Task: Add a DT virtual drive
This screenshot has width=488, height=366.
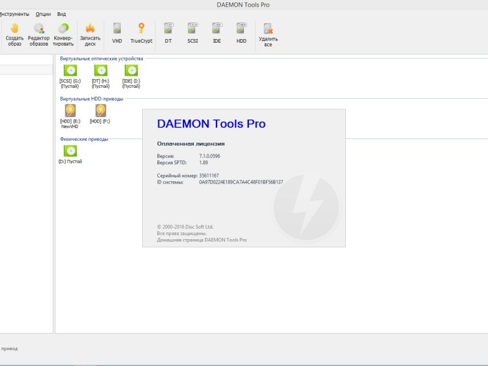Action: click(168, 33)
